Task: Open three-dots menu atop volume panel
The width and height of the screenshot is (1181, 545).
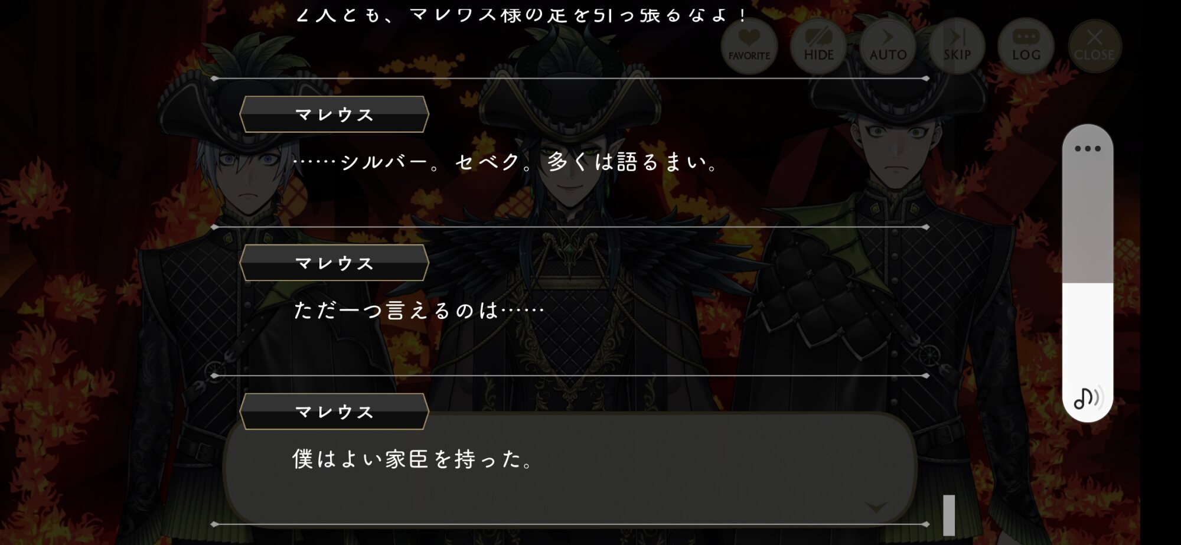Action: coord(1088,149)
